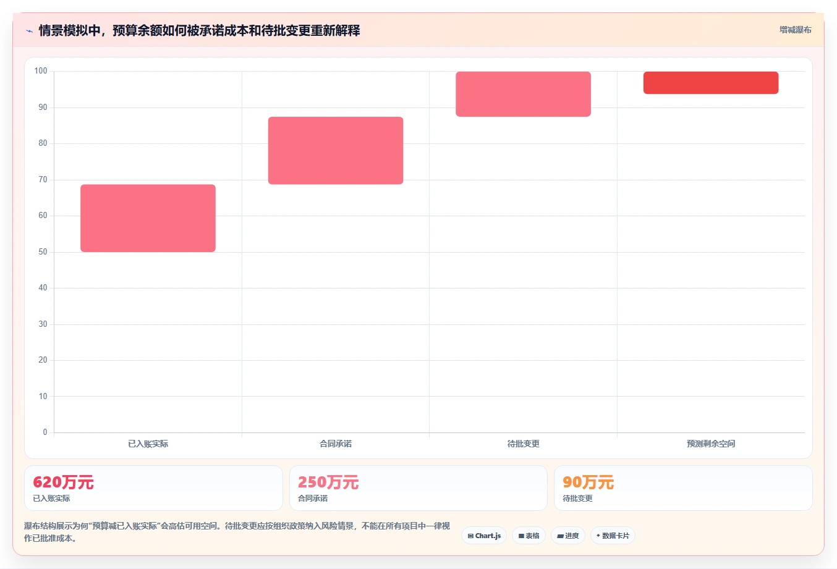Click the red 预测剩余空间 bar

tap(711, 83)
